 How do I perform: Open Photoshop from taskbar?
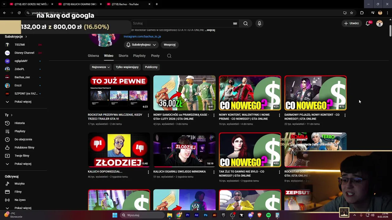tap(205, 215)
